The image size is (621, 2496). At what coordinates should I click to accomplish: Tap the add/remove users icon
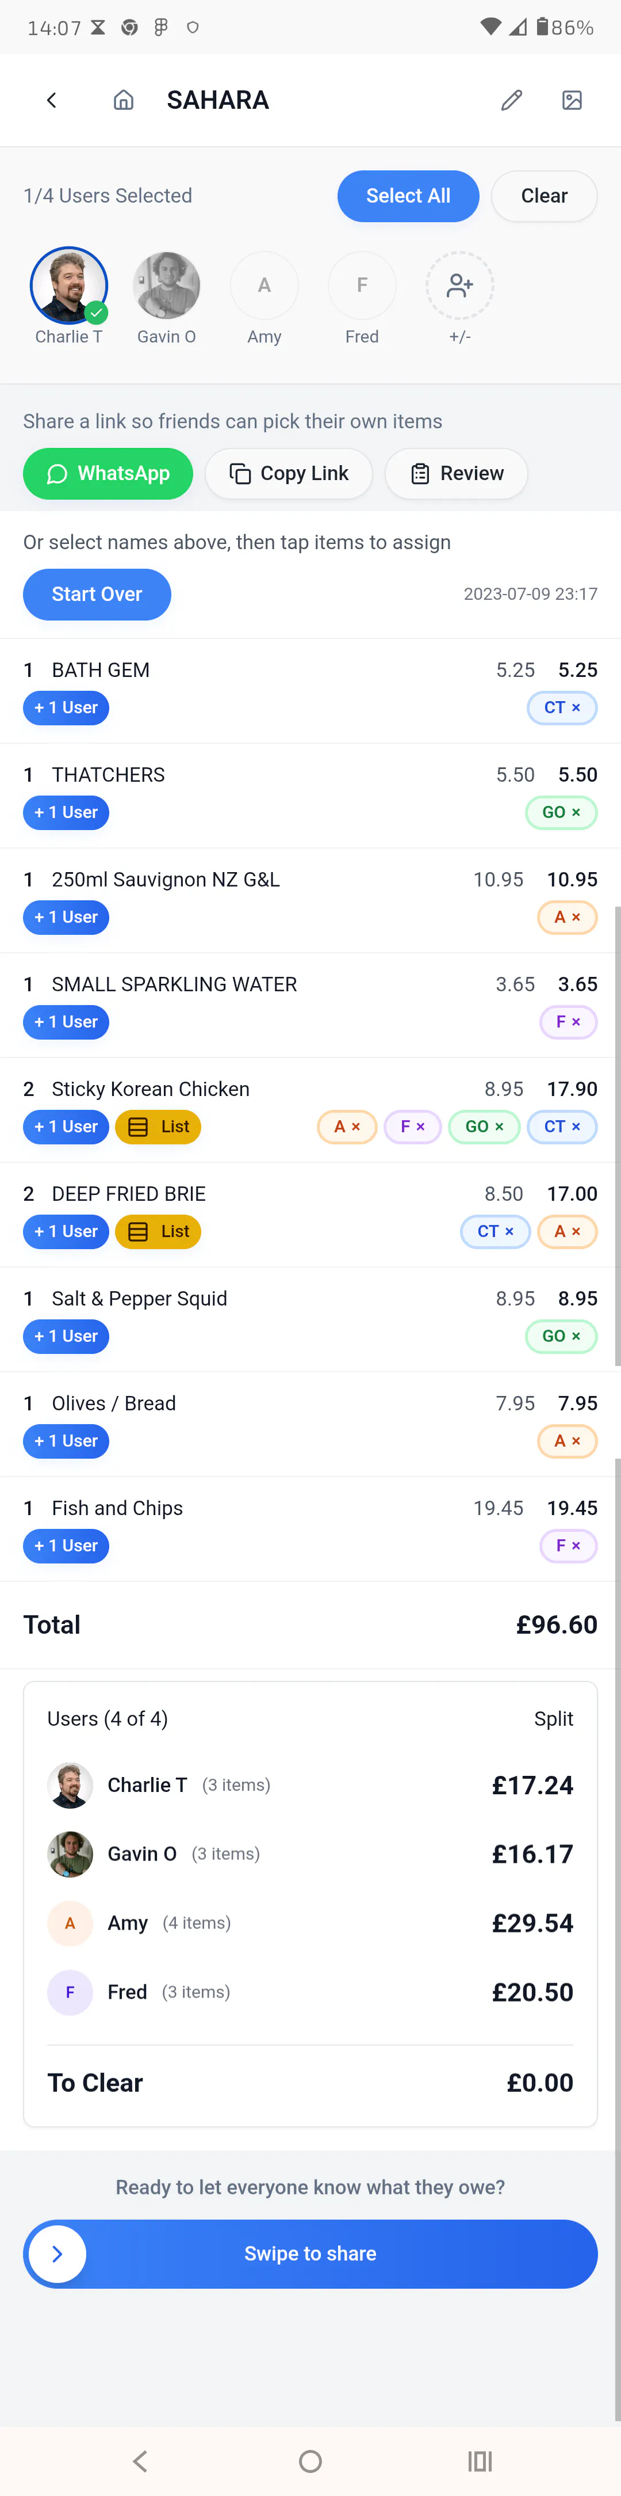click(x=459, y=285)
